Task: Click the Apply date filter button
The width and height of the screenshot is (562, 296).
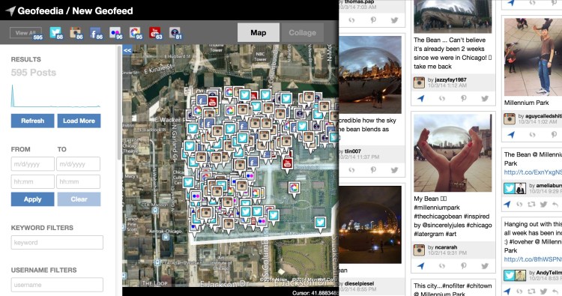Action: point(33,199)
